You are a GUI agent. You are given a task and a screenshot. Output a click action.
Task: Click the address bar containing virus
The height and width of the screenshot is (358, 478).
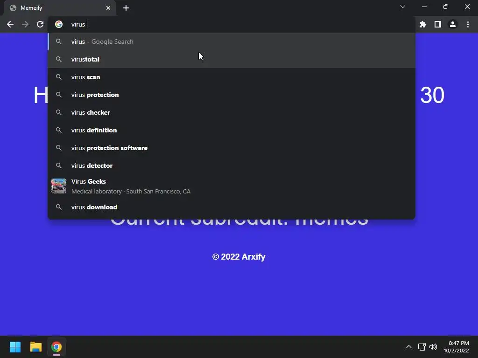(x=232, y=24)
